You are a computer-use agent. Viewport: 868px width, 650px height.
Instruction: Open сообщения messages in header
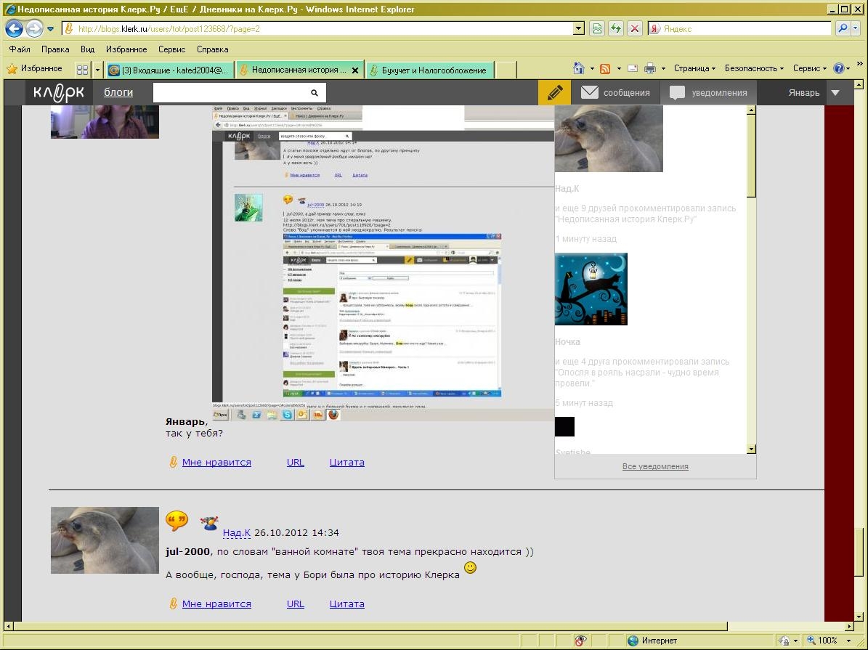(615, 92)
